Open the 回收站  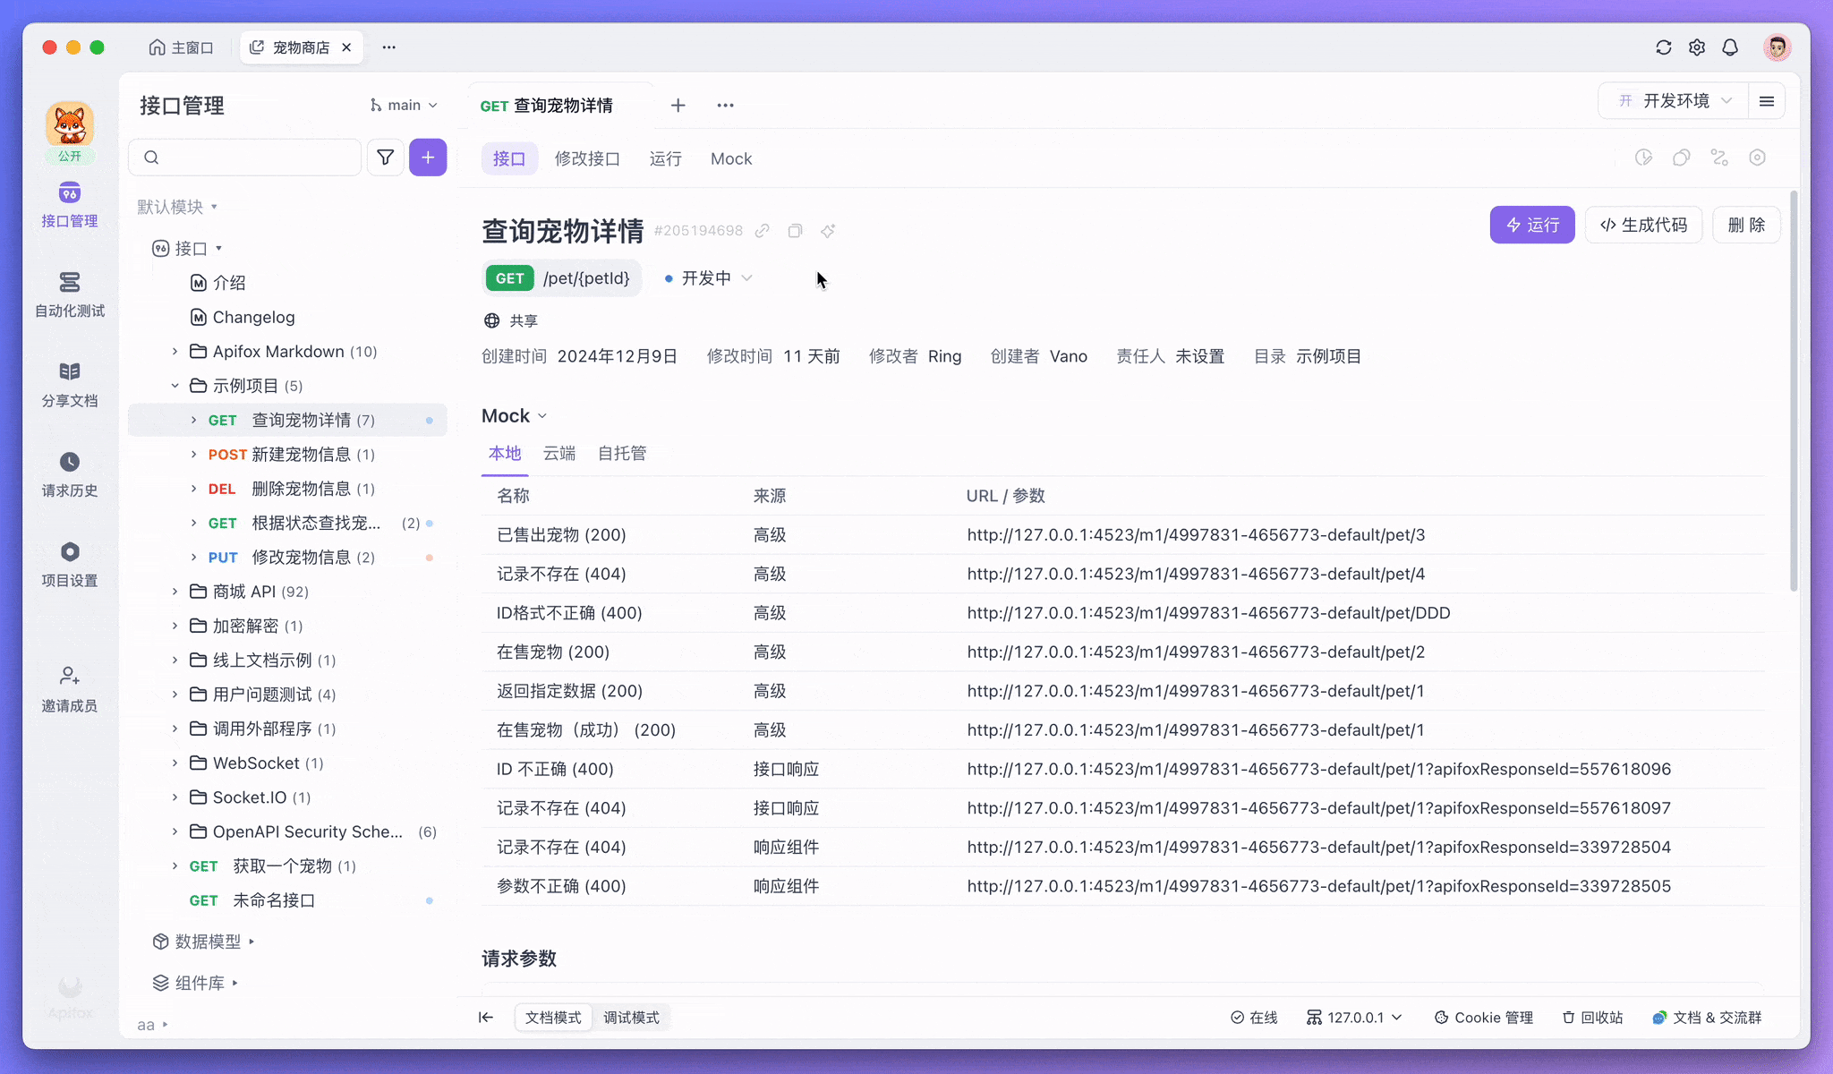1592,1018
